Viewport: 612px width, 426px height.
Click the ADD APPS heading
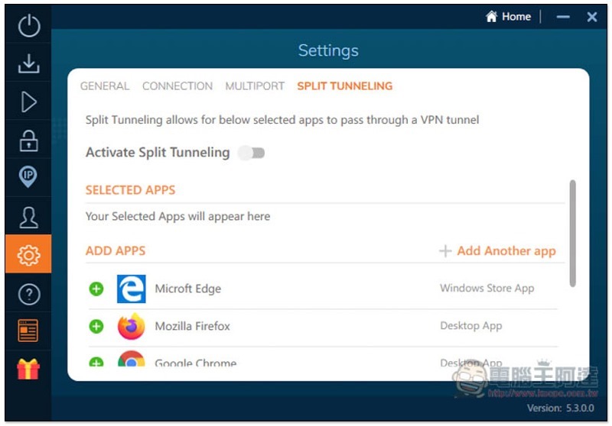pos(116,250)
